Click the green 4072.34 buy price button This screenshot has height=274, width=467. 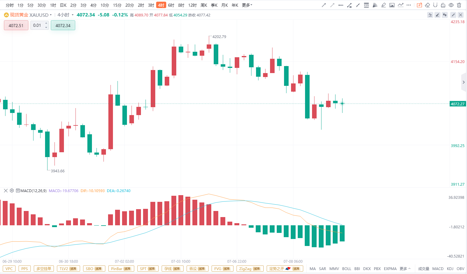(x=63, y=26)
